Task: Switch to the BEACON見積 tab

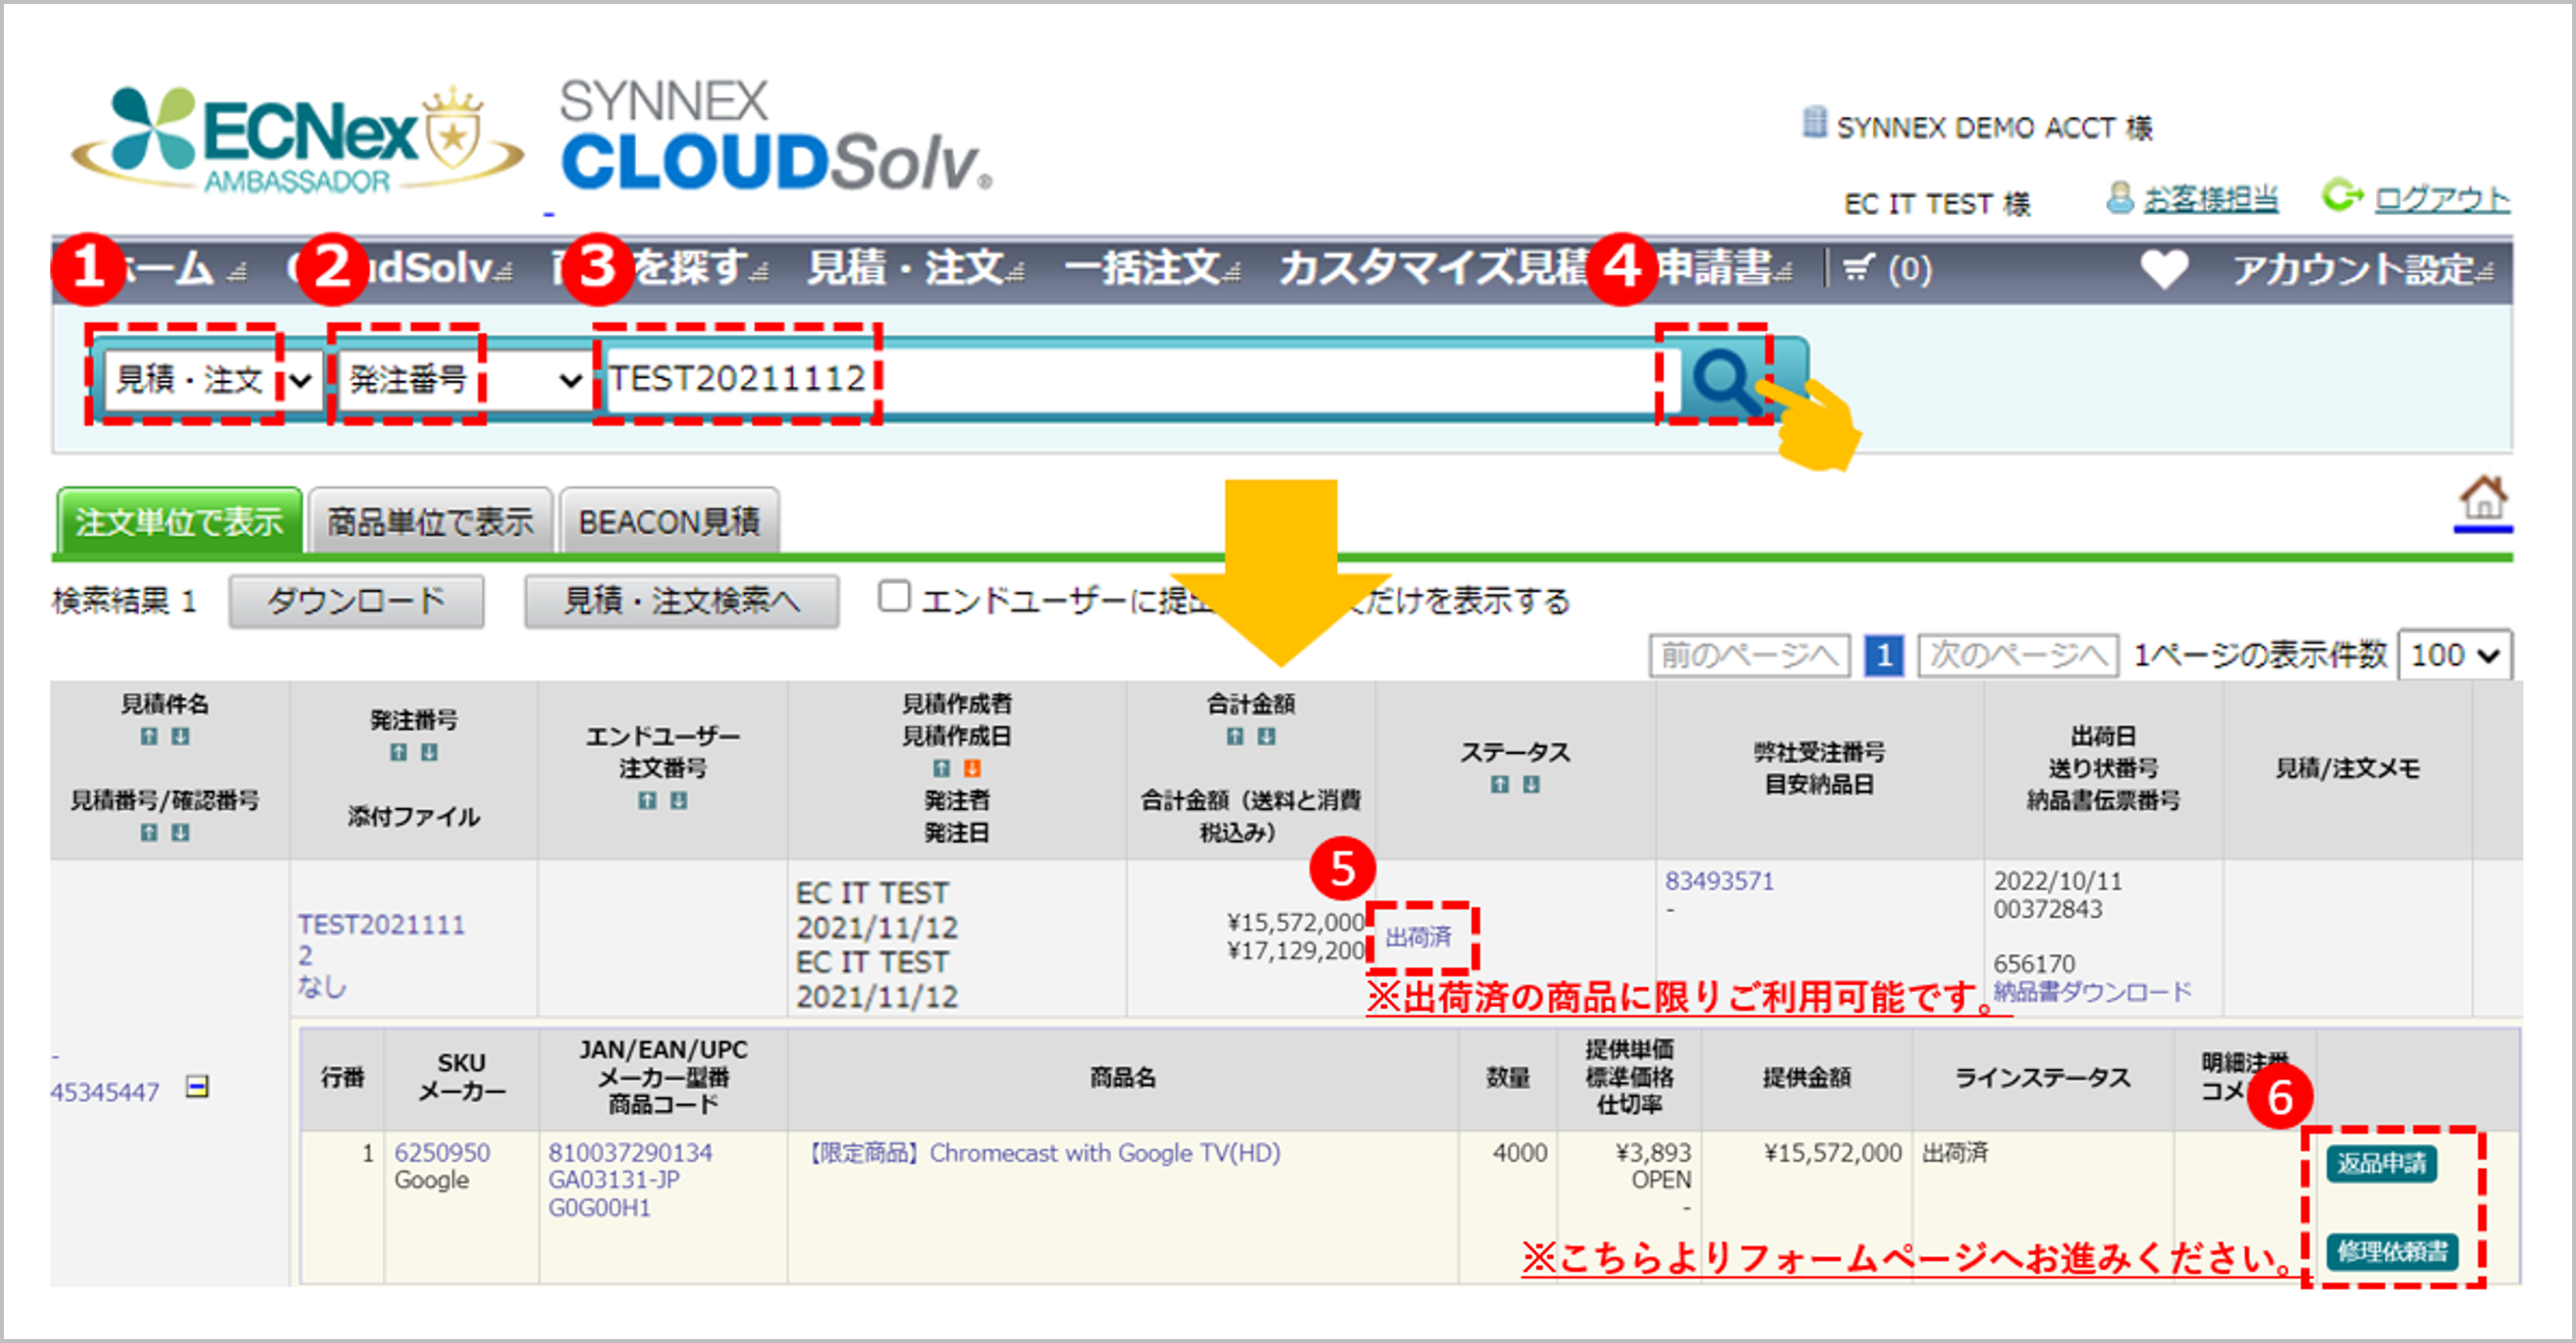Action: tap(669, 521)
